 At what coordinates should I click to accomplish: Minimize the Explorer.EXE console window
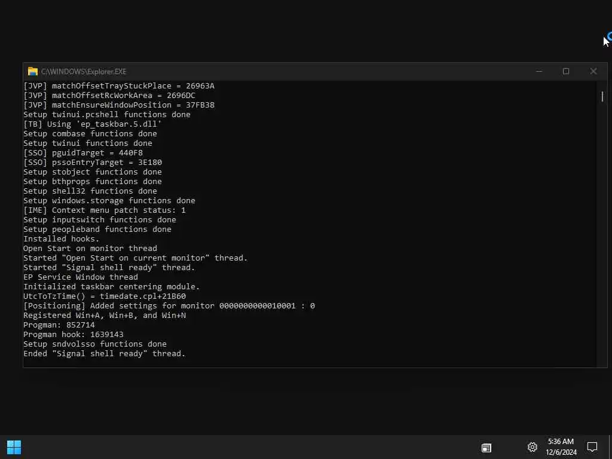click(539, 72)
